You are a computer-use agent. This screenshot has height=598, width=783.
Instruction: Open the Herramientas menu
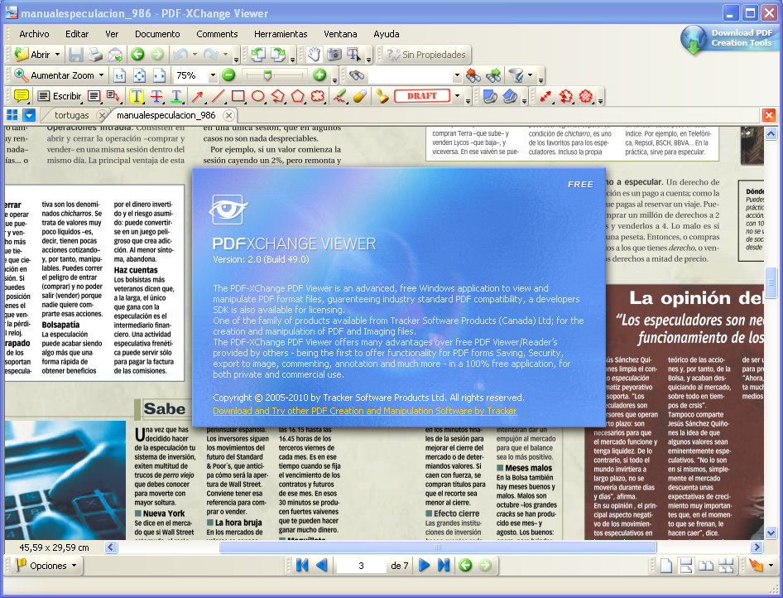(281, 34)
